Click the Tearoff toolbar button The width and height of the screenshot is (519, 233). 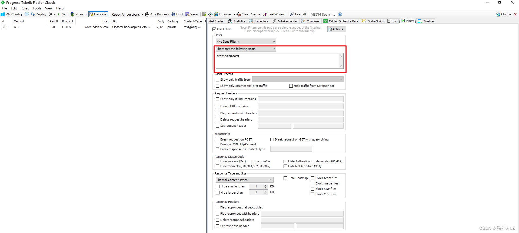pos(298,14)
